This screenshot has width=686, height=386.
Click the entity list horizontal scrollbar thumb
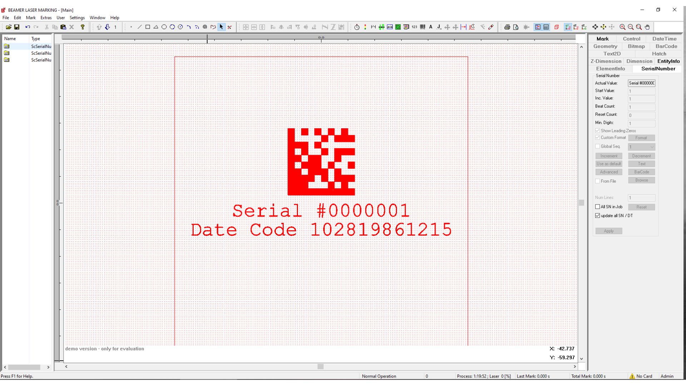coord(24,367)
